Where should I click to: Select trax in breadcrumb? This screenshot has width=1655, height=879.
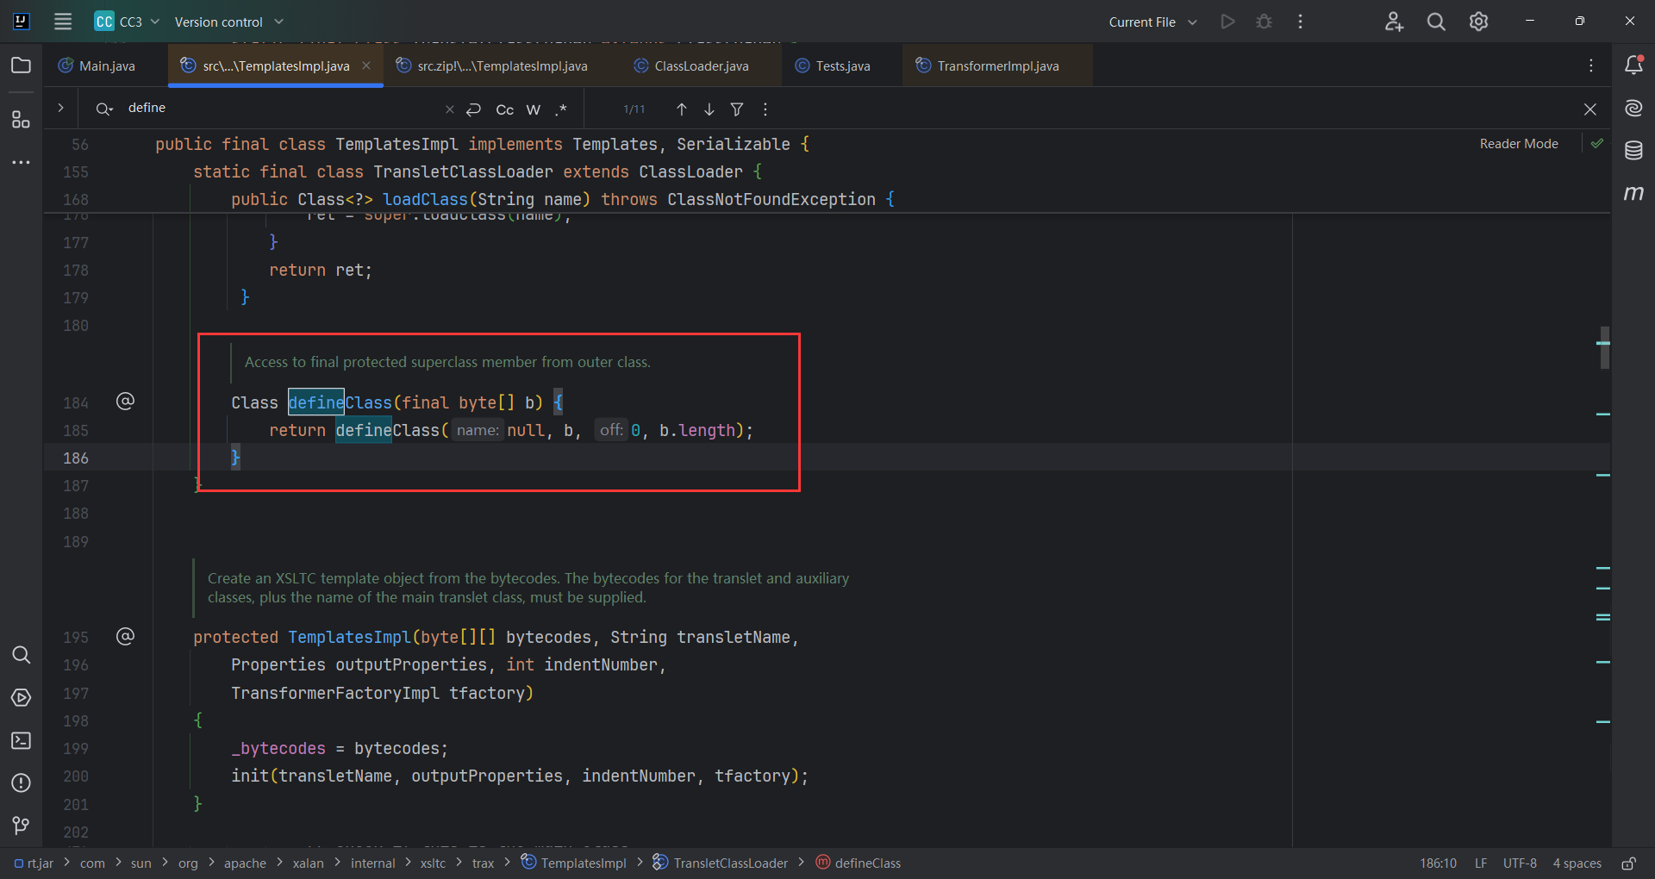click(x=484, y=863)
